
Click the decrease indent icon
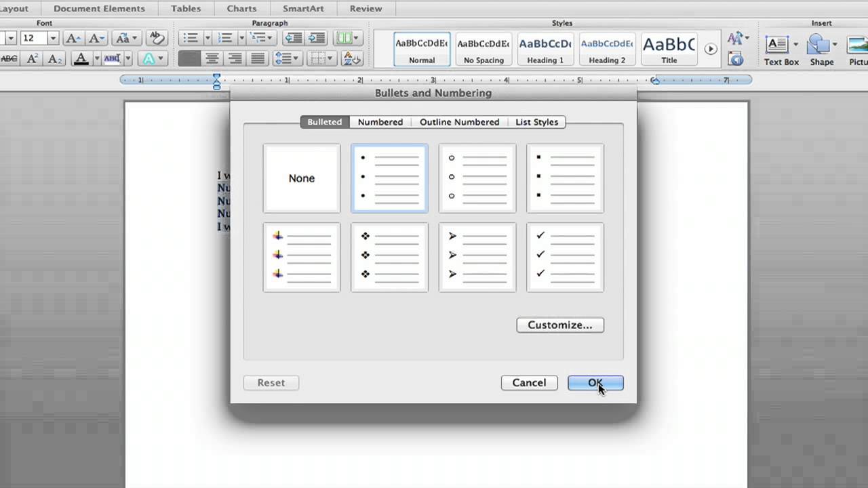coord(293,38)
